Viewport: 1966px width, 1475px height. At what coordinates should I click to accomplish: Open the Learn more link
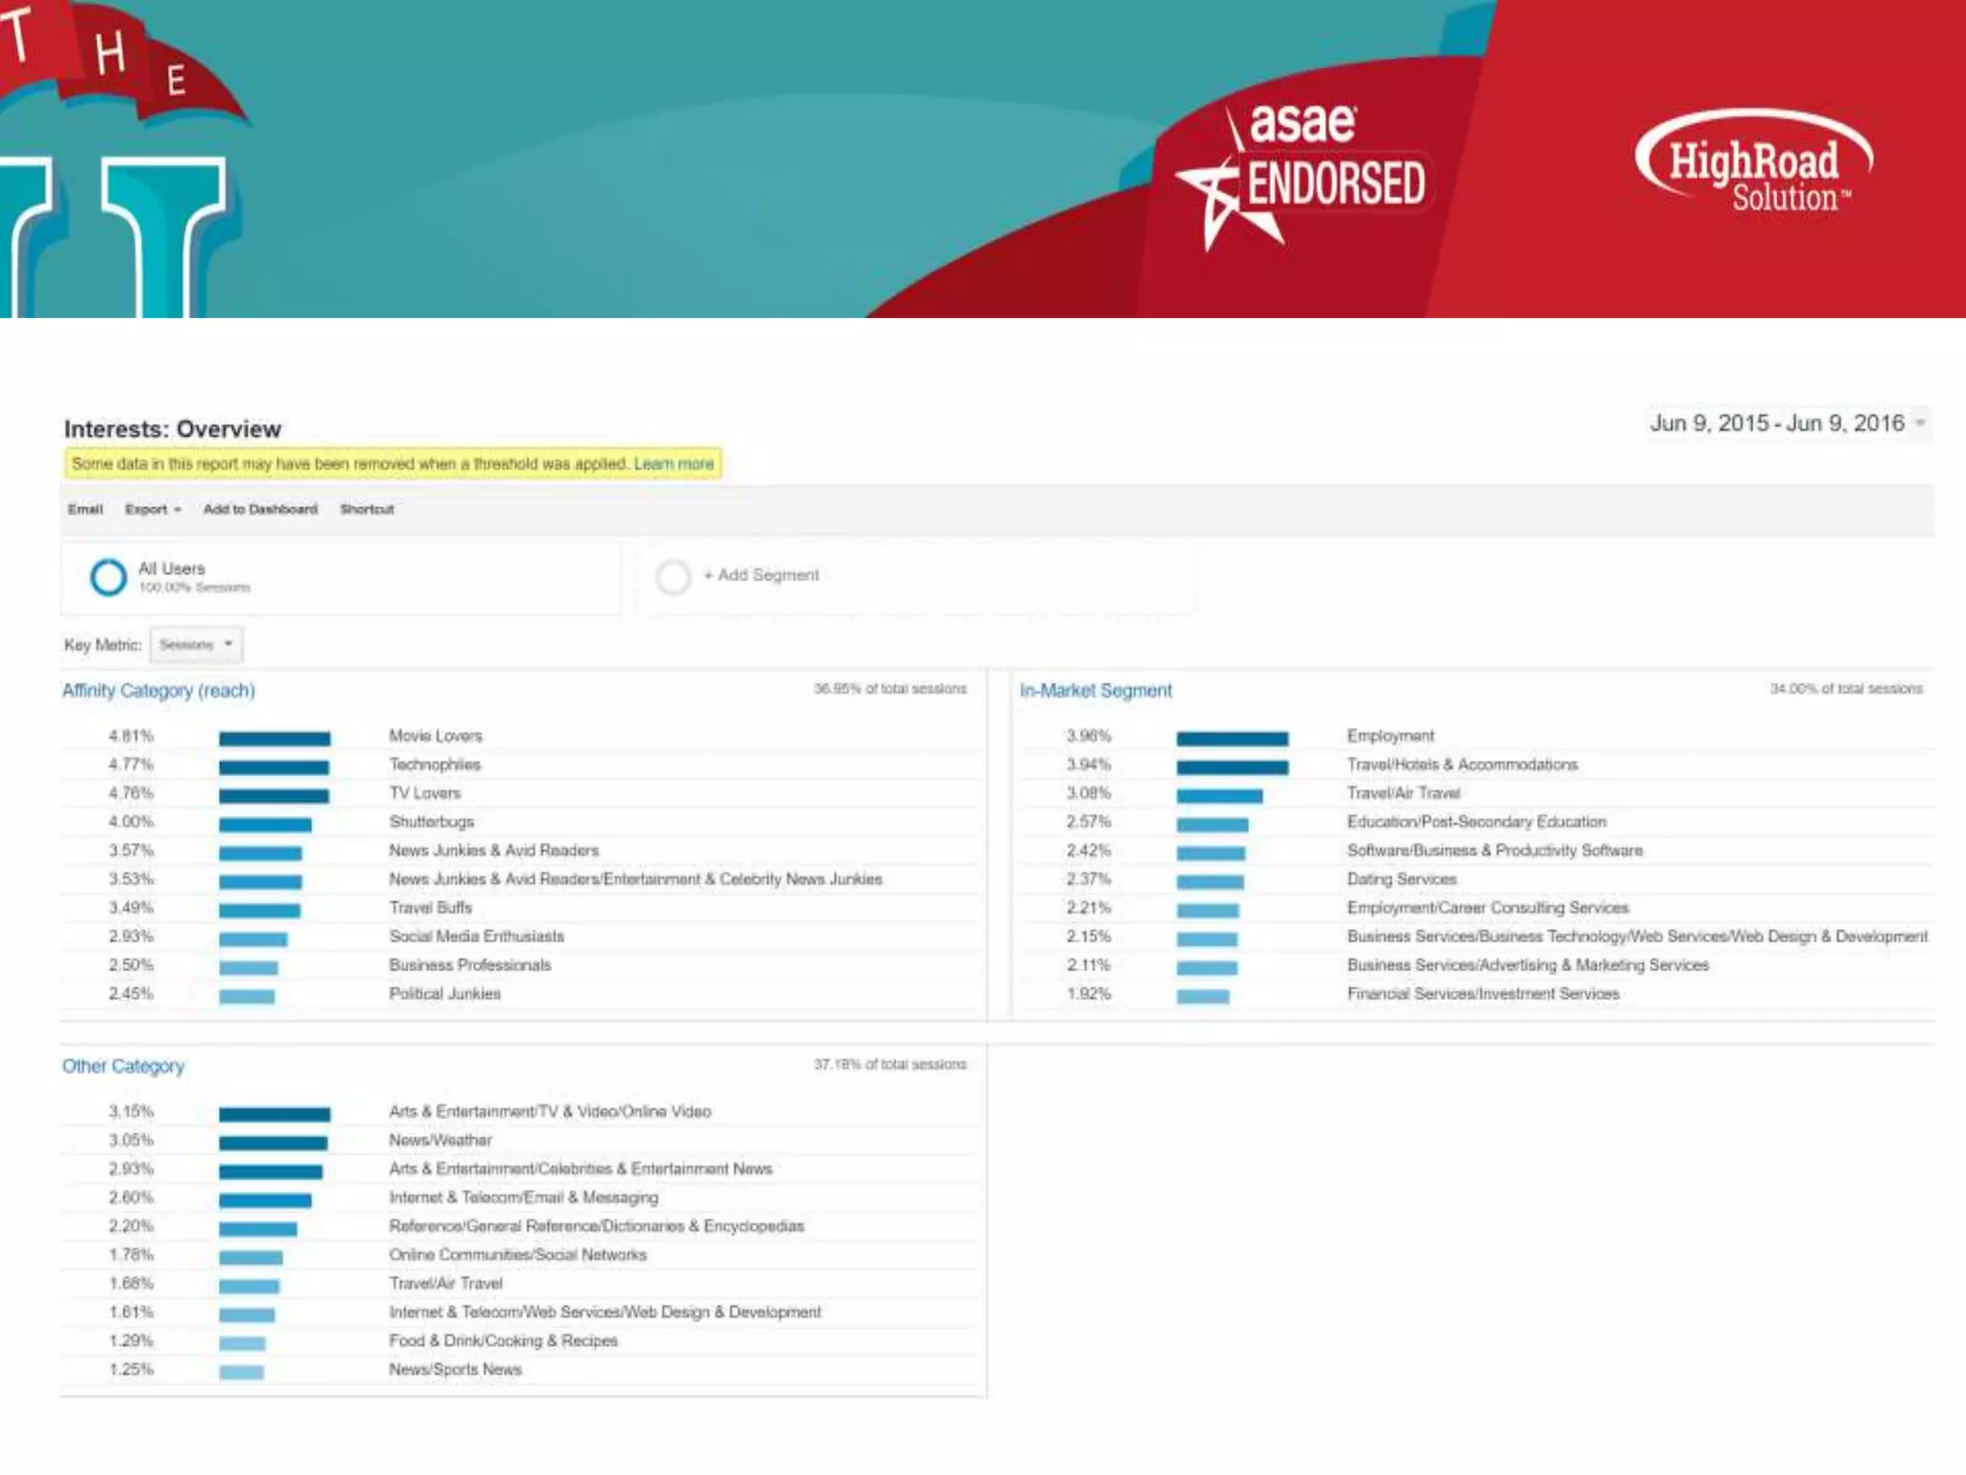[674, 464]
